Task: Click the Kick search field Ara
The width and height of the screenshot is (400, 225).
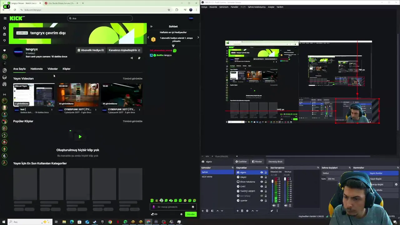Action: pos(100,18)
